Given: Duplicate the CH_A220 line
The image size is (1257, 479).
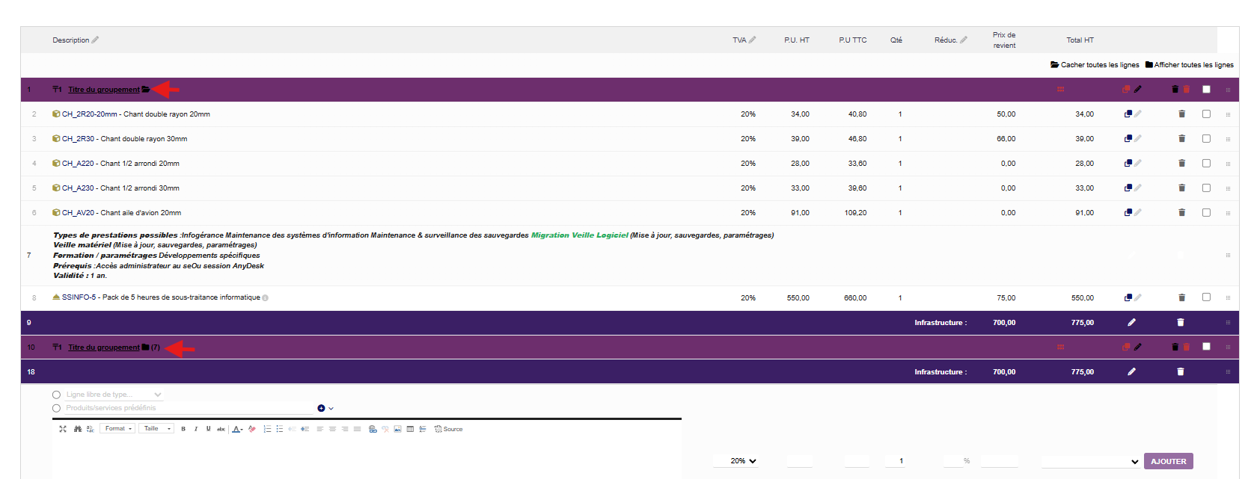Looking at the screenshot, I should [1128, 164].
